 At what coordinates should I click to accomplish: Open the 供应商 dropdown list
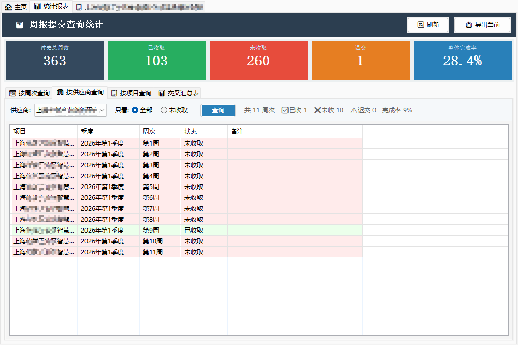pos(67,110)
